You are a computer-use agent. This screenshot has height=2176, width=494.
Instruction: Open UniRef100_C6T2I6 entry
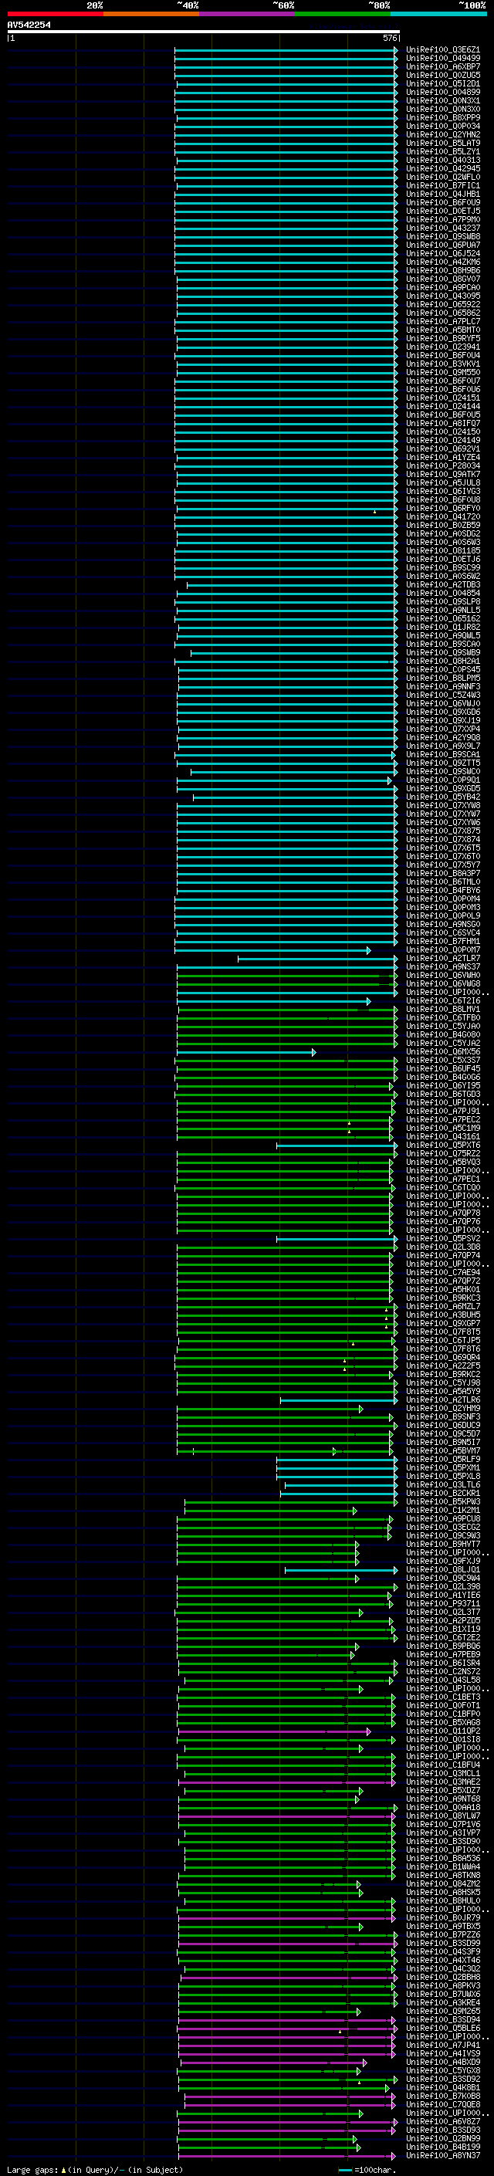(x=442, y=1001)
